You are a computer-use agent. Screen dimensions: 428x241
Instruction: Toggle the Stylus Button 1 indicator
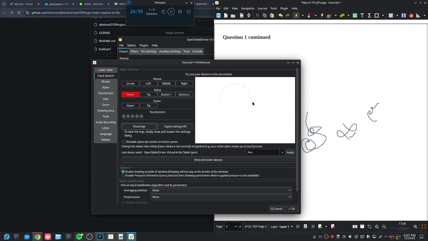coord(166,94)
